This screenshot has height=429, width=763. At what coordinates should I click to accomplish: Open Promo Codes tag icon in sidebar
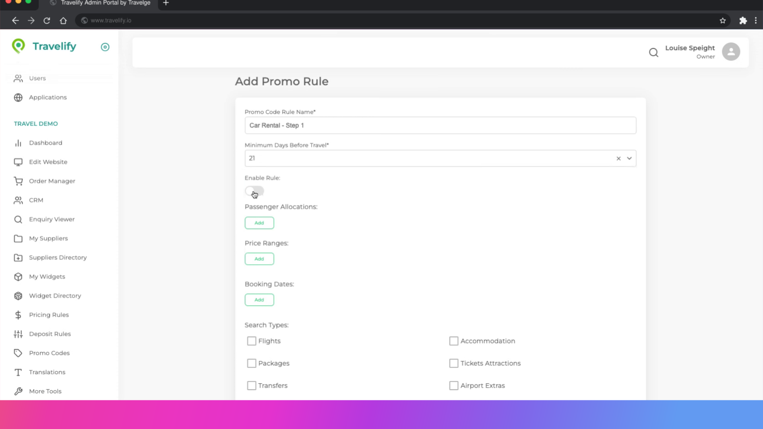click(18, 353)
